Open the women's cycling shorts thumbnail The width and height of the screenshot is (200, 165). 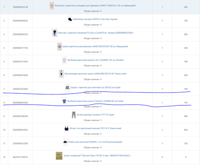61,74
